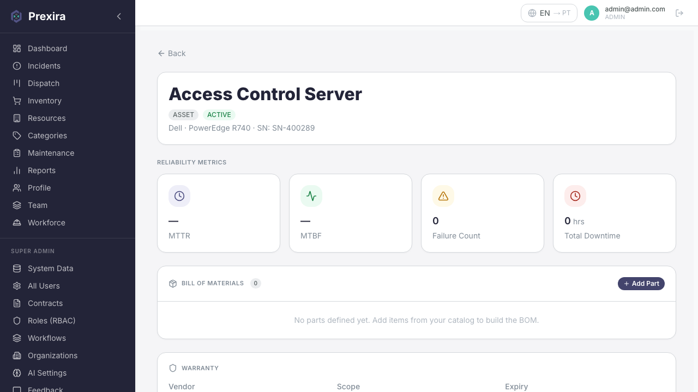This screenshot has height=392, width=698.
Task: Click the Contracts document icon
Action: (17, 303)
